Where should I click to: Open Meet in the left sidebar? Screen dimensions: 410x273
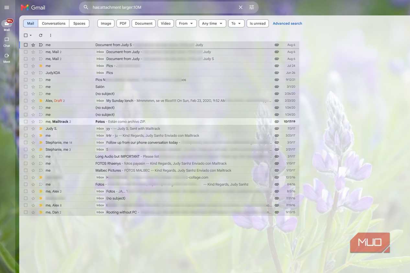6,58
